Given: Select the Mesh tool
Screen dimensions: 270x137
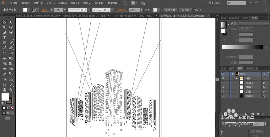Looking at the screenshot, I should (x=5, y=69).
